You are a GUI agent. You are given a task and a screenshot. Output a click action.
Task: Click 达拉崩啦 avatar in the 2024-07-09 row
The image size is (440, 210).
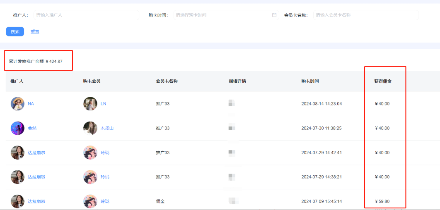tap(17, 201)
